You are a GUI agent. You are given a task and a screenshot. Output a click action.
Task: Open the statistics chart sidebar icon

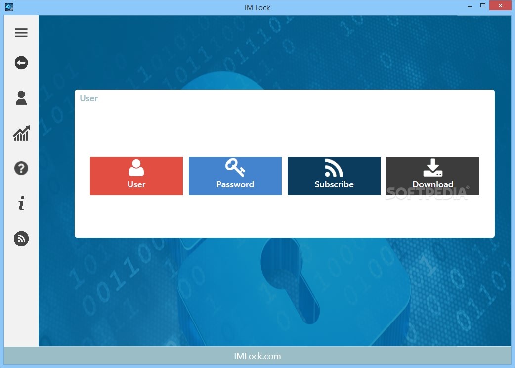click(21, 133)
